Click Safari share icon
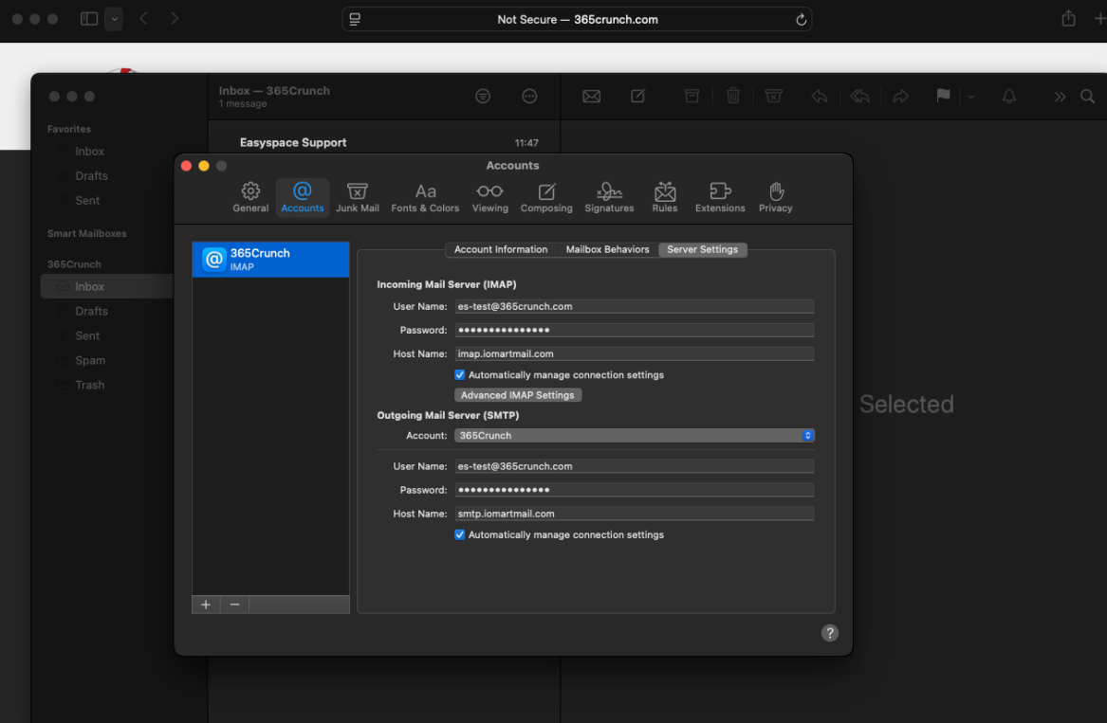 point(1068,18)
